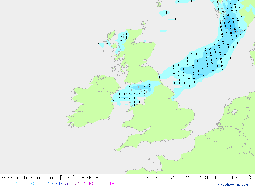Click the 'Su 09-08-2026 21:00 UTC (18+03)' timestamp
Viewport: 255px width, 187px height.
199,178
